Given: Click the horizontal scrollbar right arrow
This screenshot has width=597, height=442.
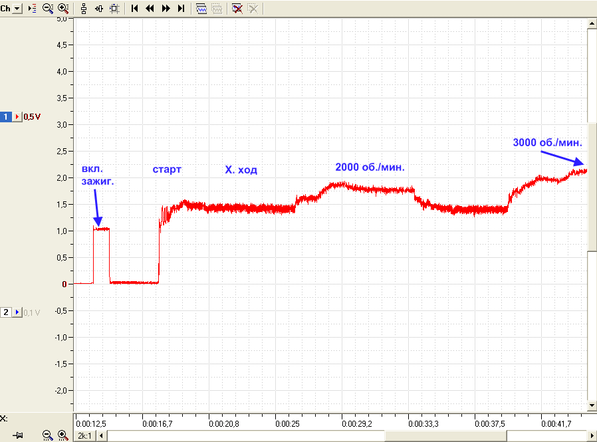Looking at the screenshot, I should point(592,435).
